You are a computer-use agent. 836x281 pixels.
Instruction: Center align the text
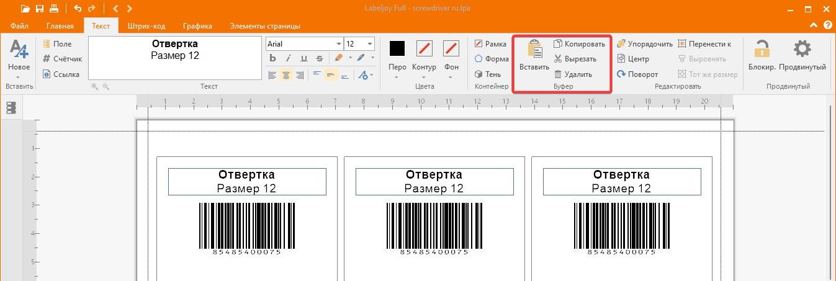[286, 75]
